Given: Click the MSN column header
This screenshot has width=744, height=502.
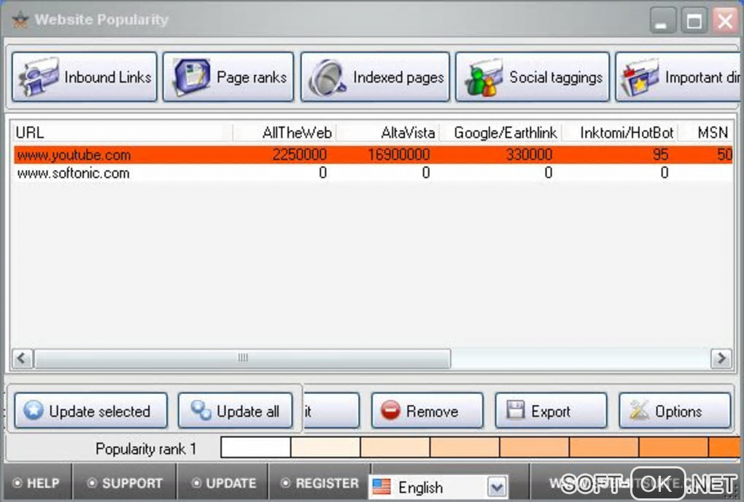Looking at the screenshot, I should [707, 132].
